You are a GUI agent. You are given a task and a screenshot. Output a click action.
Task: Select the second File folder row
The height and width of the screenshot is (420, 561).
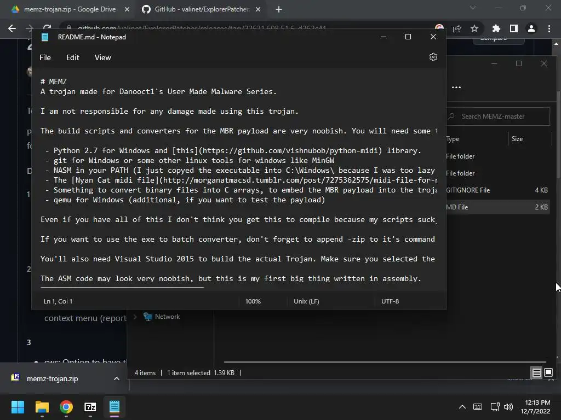point(498,173)
